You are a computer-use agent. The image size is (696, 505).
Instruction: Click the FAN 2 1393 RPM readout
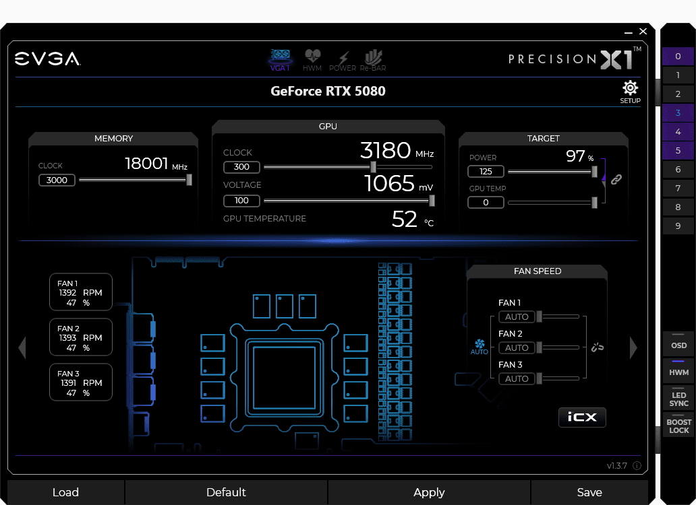(80, 338)
